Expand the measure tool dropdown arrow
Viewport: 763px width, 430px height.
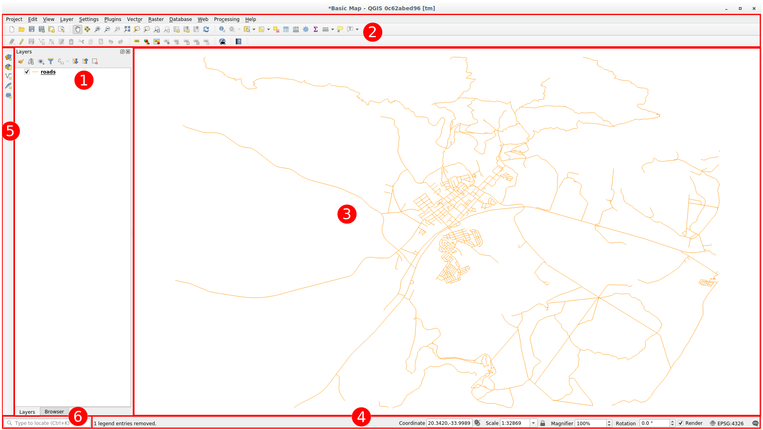pos(332,29)
